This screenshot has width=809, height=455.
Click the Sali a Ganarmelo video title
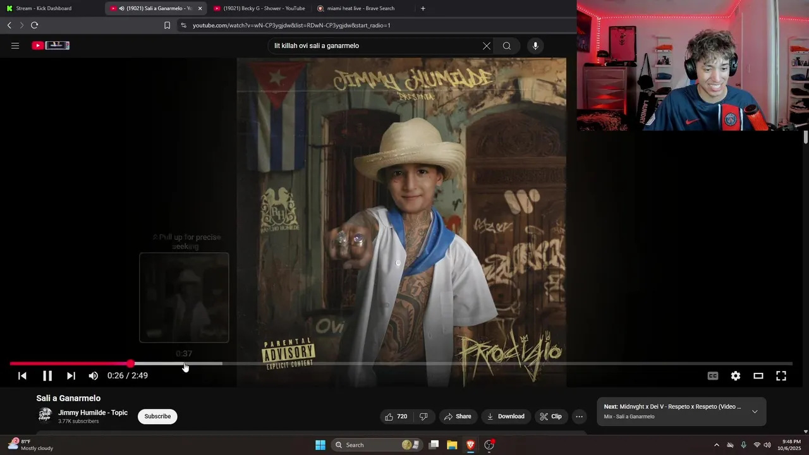(68, 398)
